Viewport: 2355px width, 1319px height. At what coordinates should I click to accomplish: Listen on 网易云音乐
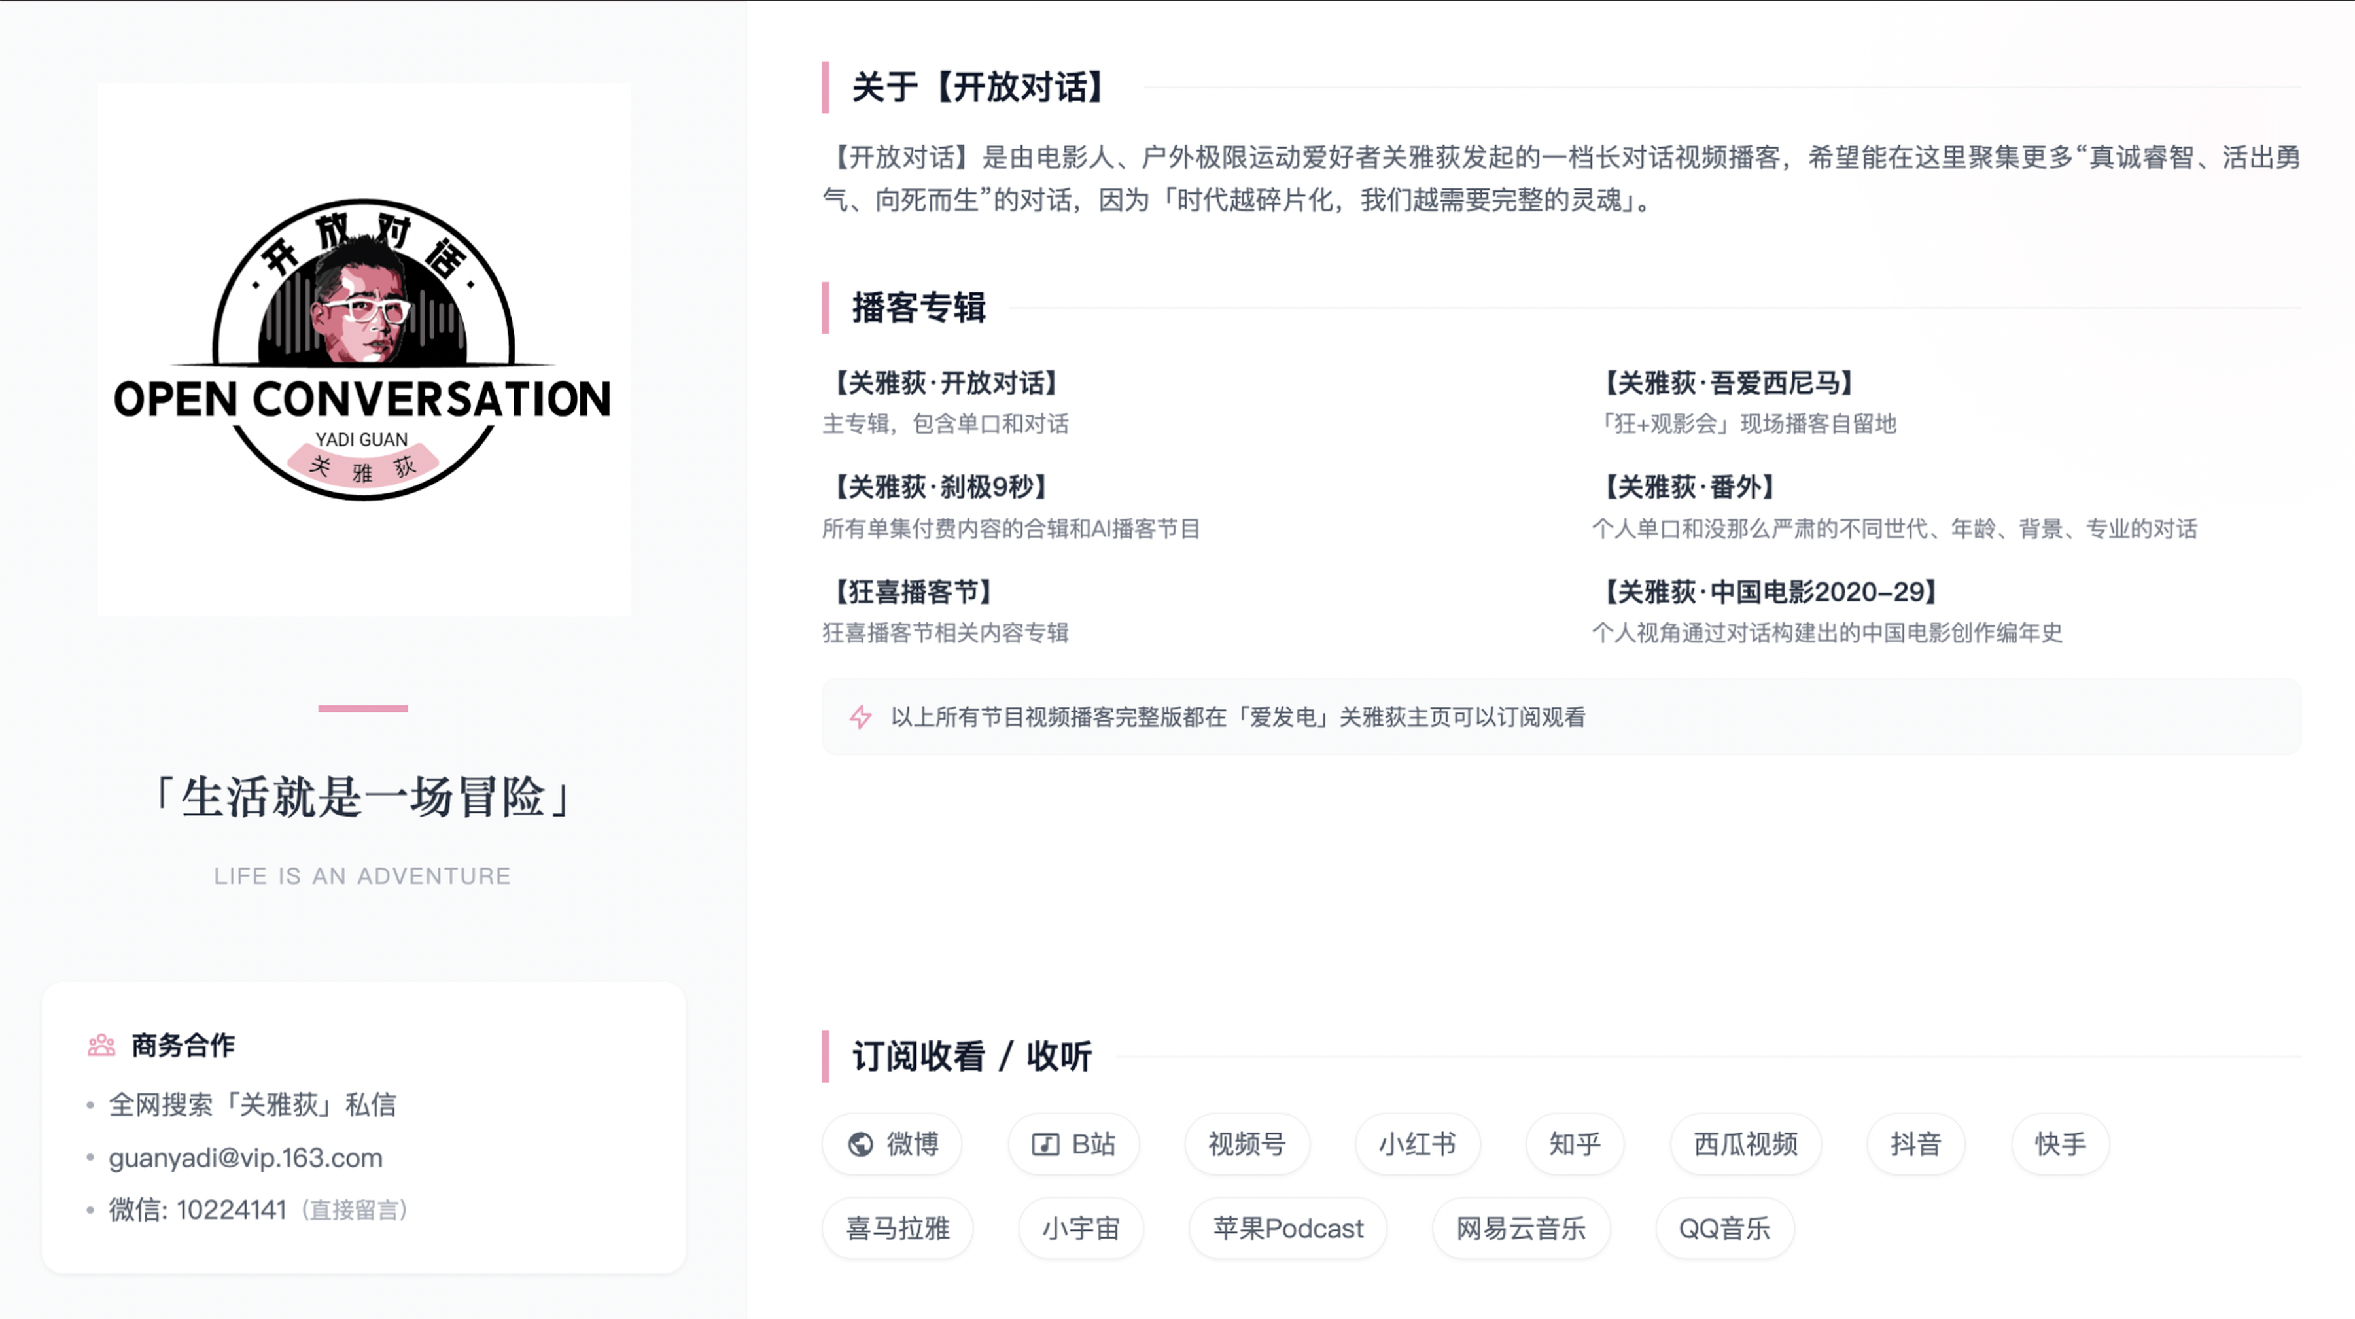1520,1227
